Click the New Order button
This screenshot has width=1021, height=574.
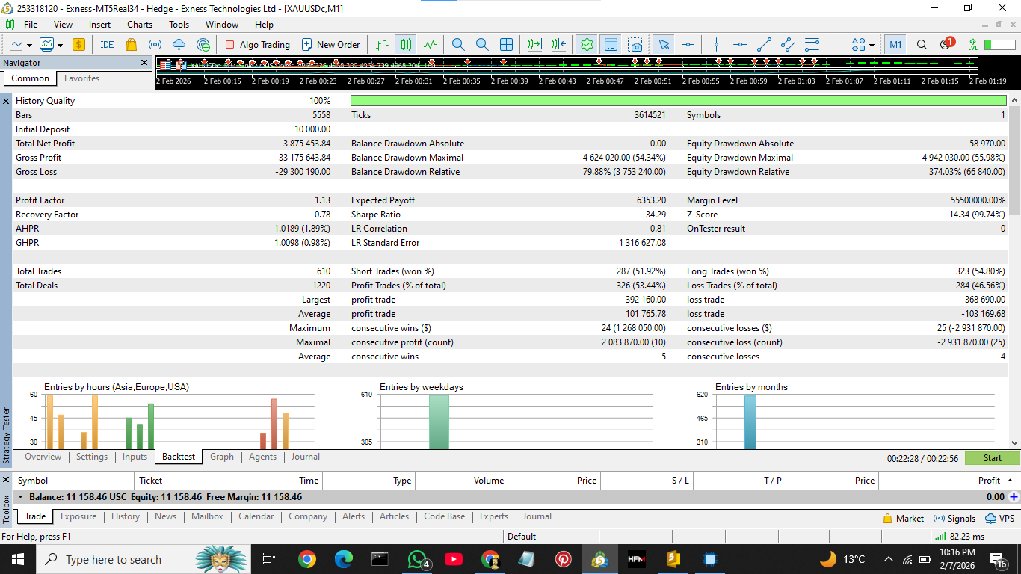330,45
